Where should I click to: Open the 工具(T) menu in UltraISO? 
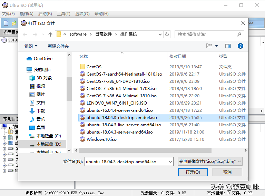pos(63,14)
